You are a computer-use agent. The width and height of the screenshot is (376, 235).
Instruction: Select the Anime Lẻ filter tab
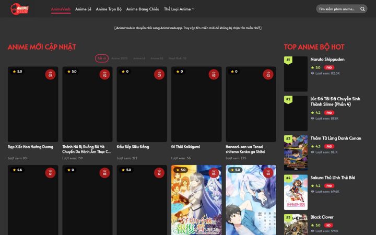(139, 58)
